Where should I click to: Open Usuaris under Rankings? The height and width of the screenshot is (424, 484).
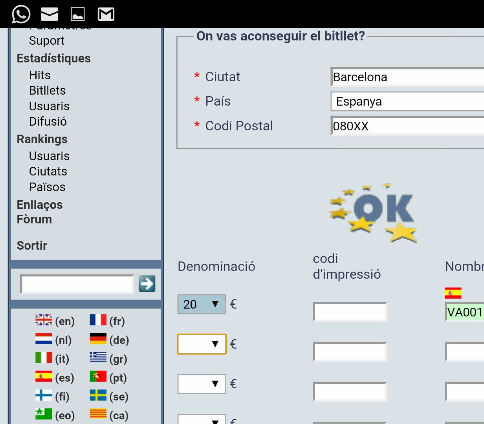(x=49, y=156)
